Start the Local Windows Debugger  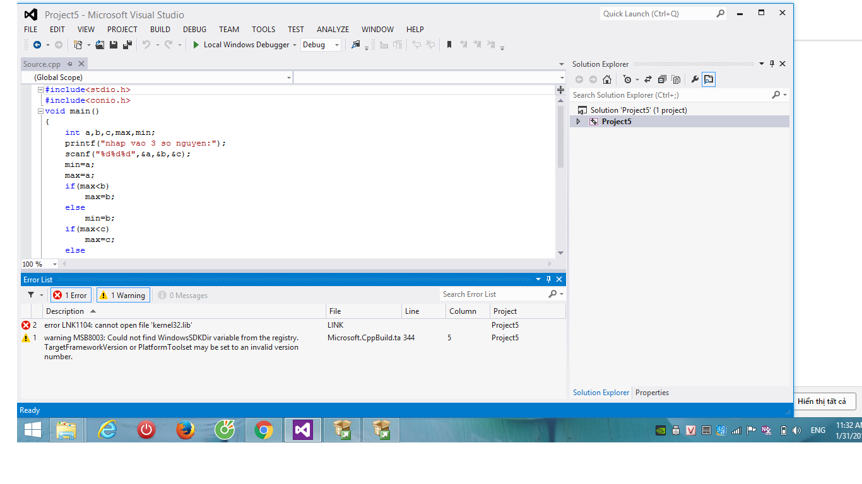pos(240,45)
